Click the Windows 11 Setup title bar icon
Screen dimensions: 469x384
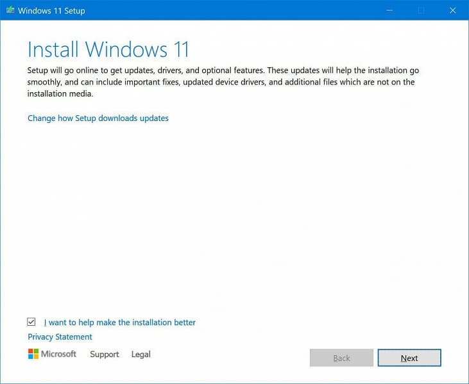point(10,10)
